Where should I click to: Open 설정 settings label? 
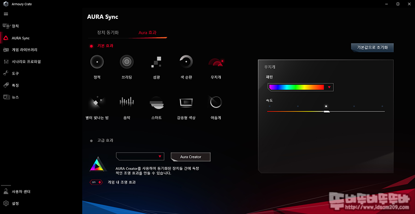(15, 203)
